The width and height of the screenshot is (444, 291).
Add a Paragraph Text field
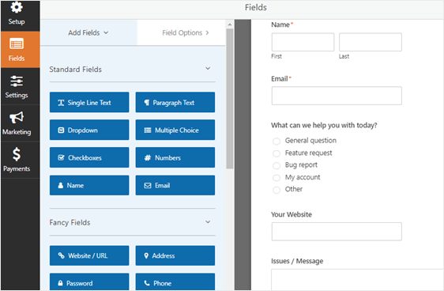175,102
